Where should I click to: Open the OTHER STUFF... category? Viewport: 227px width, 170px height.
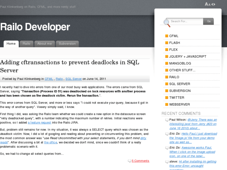[182, 70]
